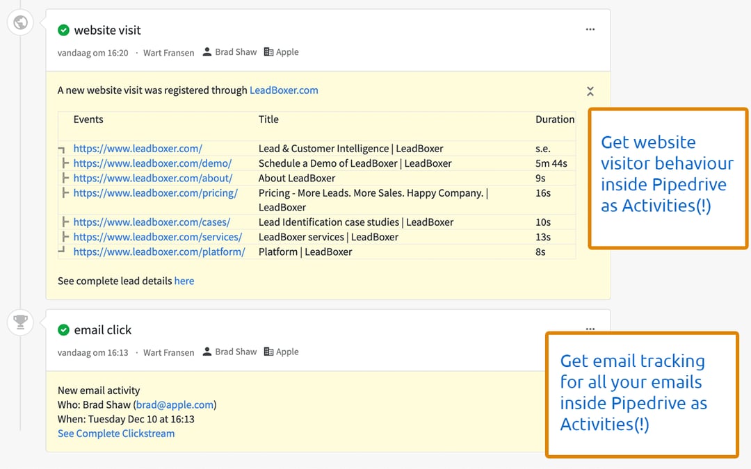Open the three-dot menu for email click
751x469 pixels.
point(590,329)
